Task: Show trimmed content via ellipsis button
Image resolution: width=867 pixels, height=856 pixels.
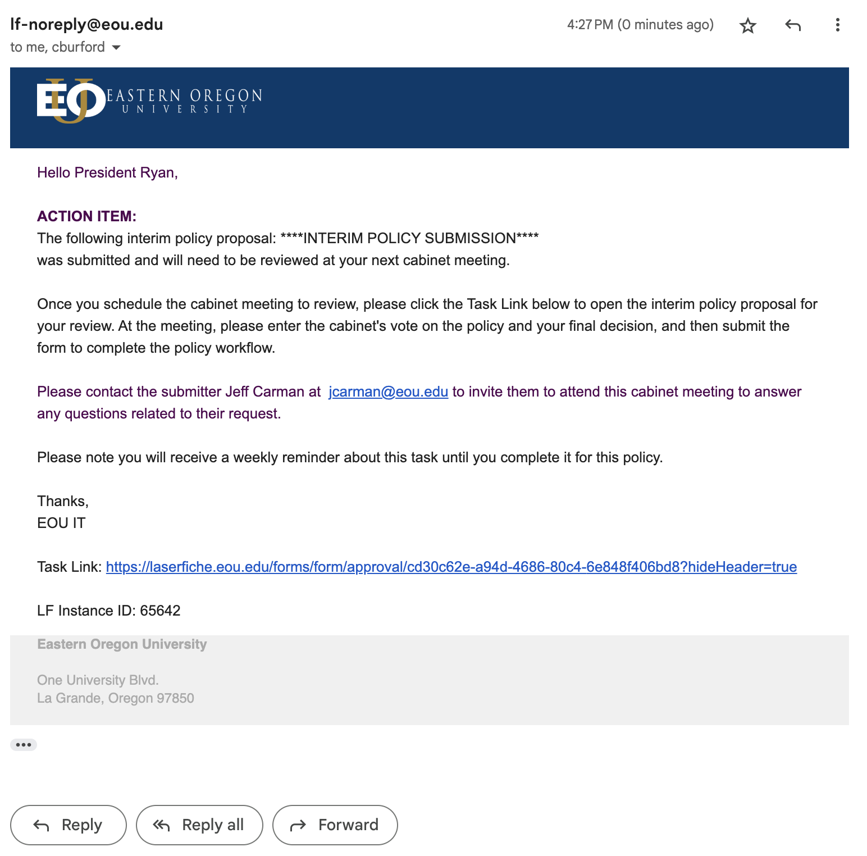Action: pyautogui.click(x=24, y=745)
